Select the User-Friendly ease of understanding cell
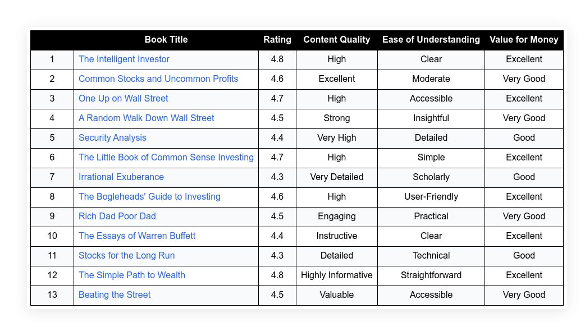Image resolution: width=585 pixels, height=327 pixels. coord(431,196)
